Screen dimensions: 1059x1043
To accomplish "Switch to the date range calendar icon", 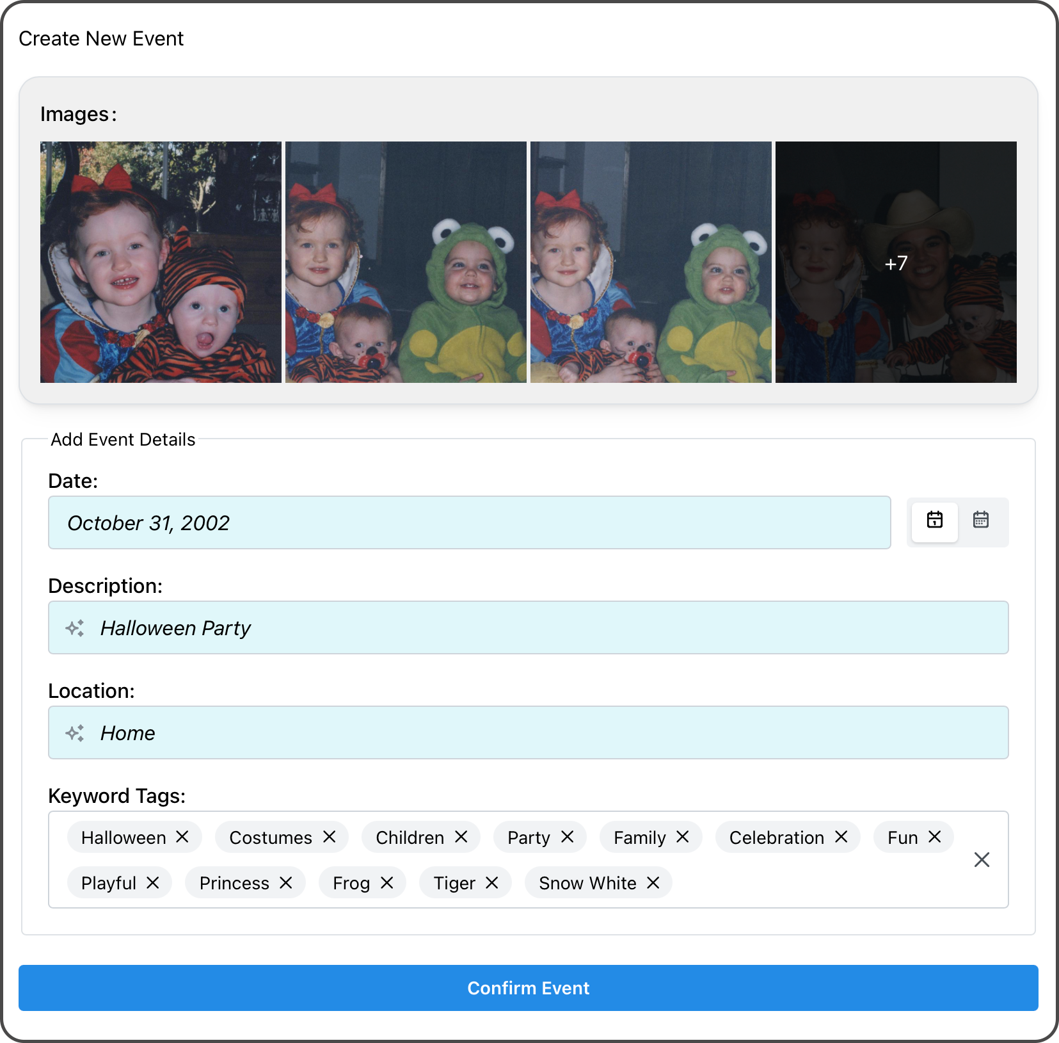I will click(x=980, y=520).
